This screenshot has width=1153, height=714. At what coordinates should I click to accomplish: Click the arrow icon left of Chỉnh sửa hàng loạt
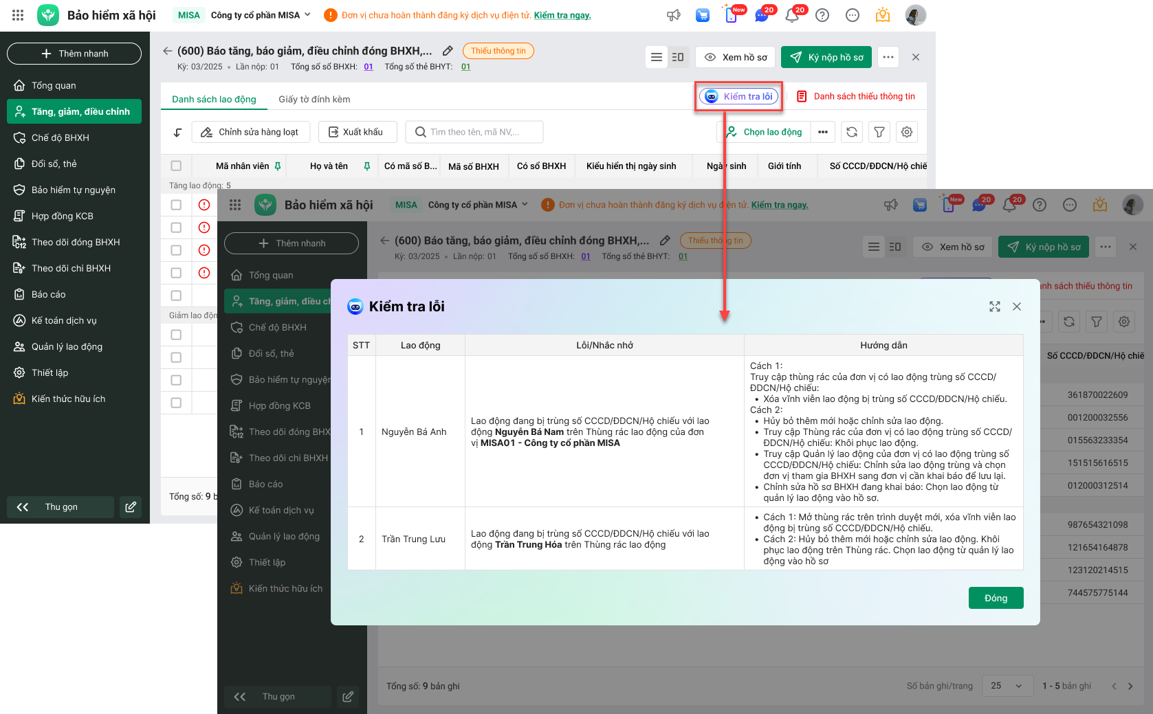click(x=177, y=132)
